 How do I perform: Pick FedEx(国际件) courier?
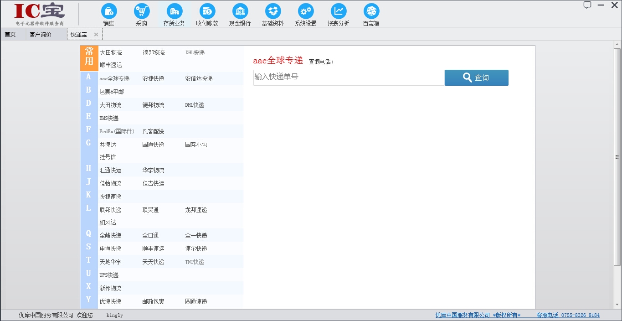point(117,132)
